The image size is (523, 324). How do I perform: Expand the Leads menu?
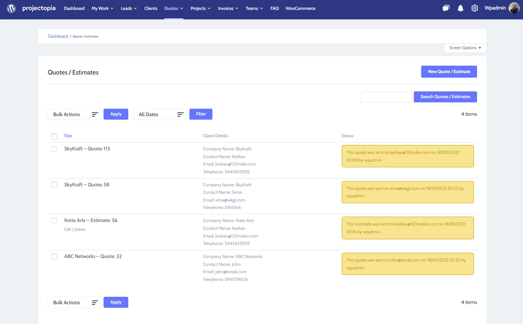pyautogui.click(x=129, y=8)
